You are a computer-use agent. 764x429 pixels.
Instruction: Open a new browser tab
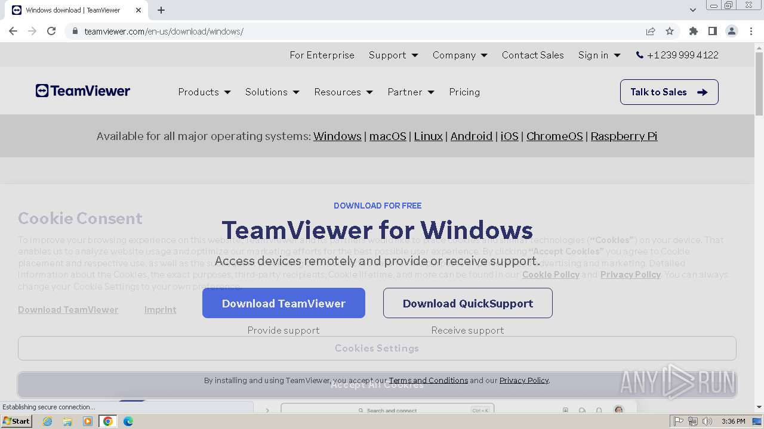(161, 10)
